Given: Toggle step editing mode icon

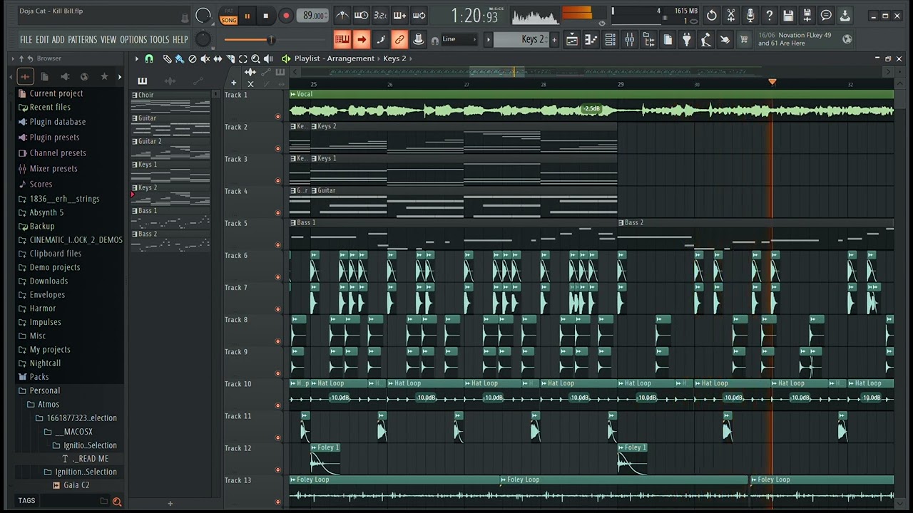Looking at the screenshot, I should [x=381, y=39].
